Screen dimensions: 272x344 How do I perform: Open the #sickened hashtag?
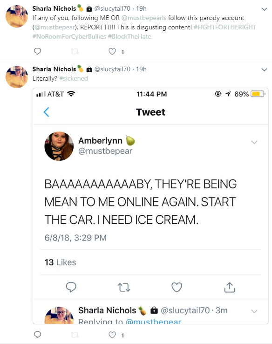(x=74, y=78)
